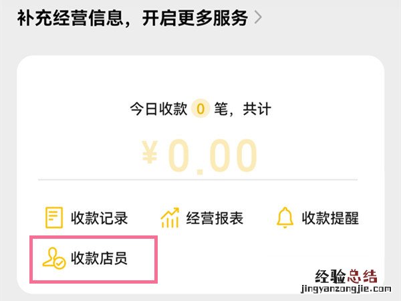Click the 开启更多服务 text
This screenshot has height=301, width=401.
194,18
